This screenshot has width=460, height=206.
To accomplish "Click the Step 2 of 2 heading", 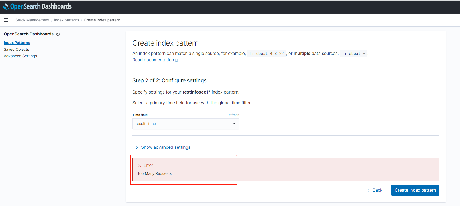I will click(169, 80).
